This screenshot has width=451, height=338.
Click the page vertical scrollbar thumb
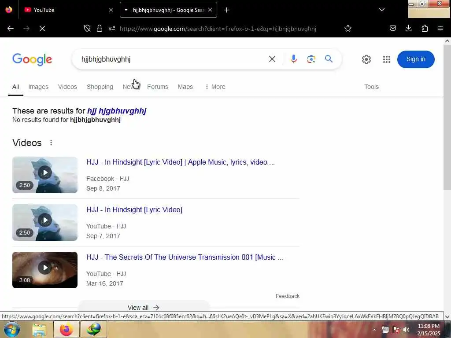447,117
